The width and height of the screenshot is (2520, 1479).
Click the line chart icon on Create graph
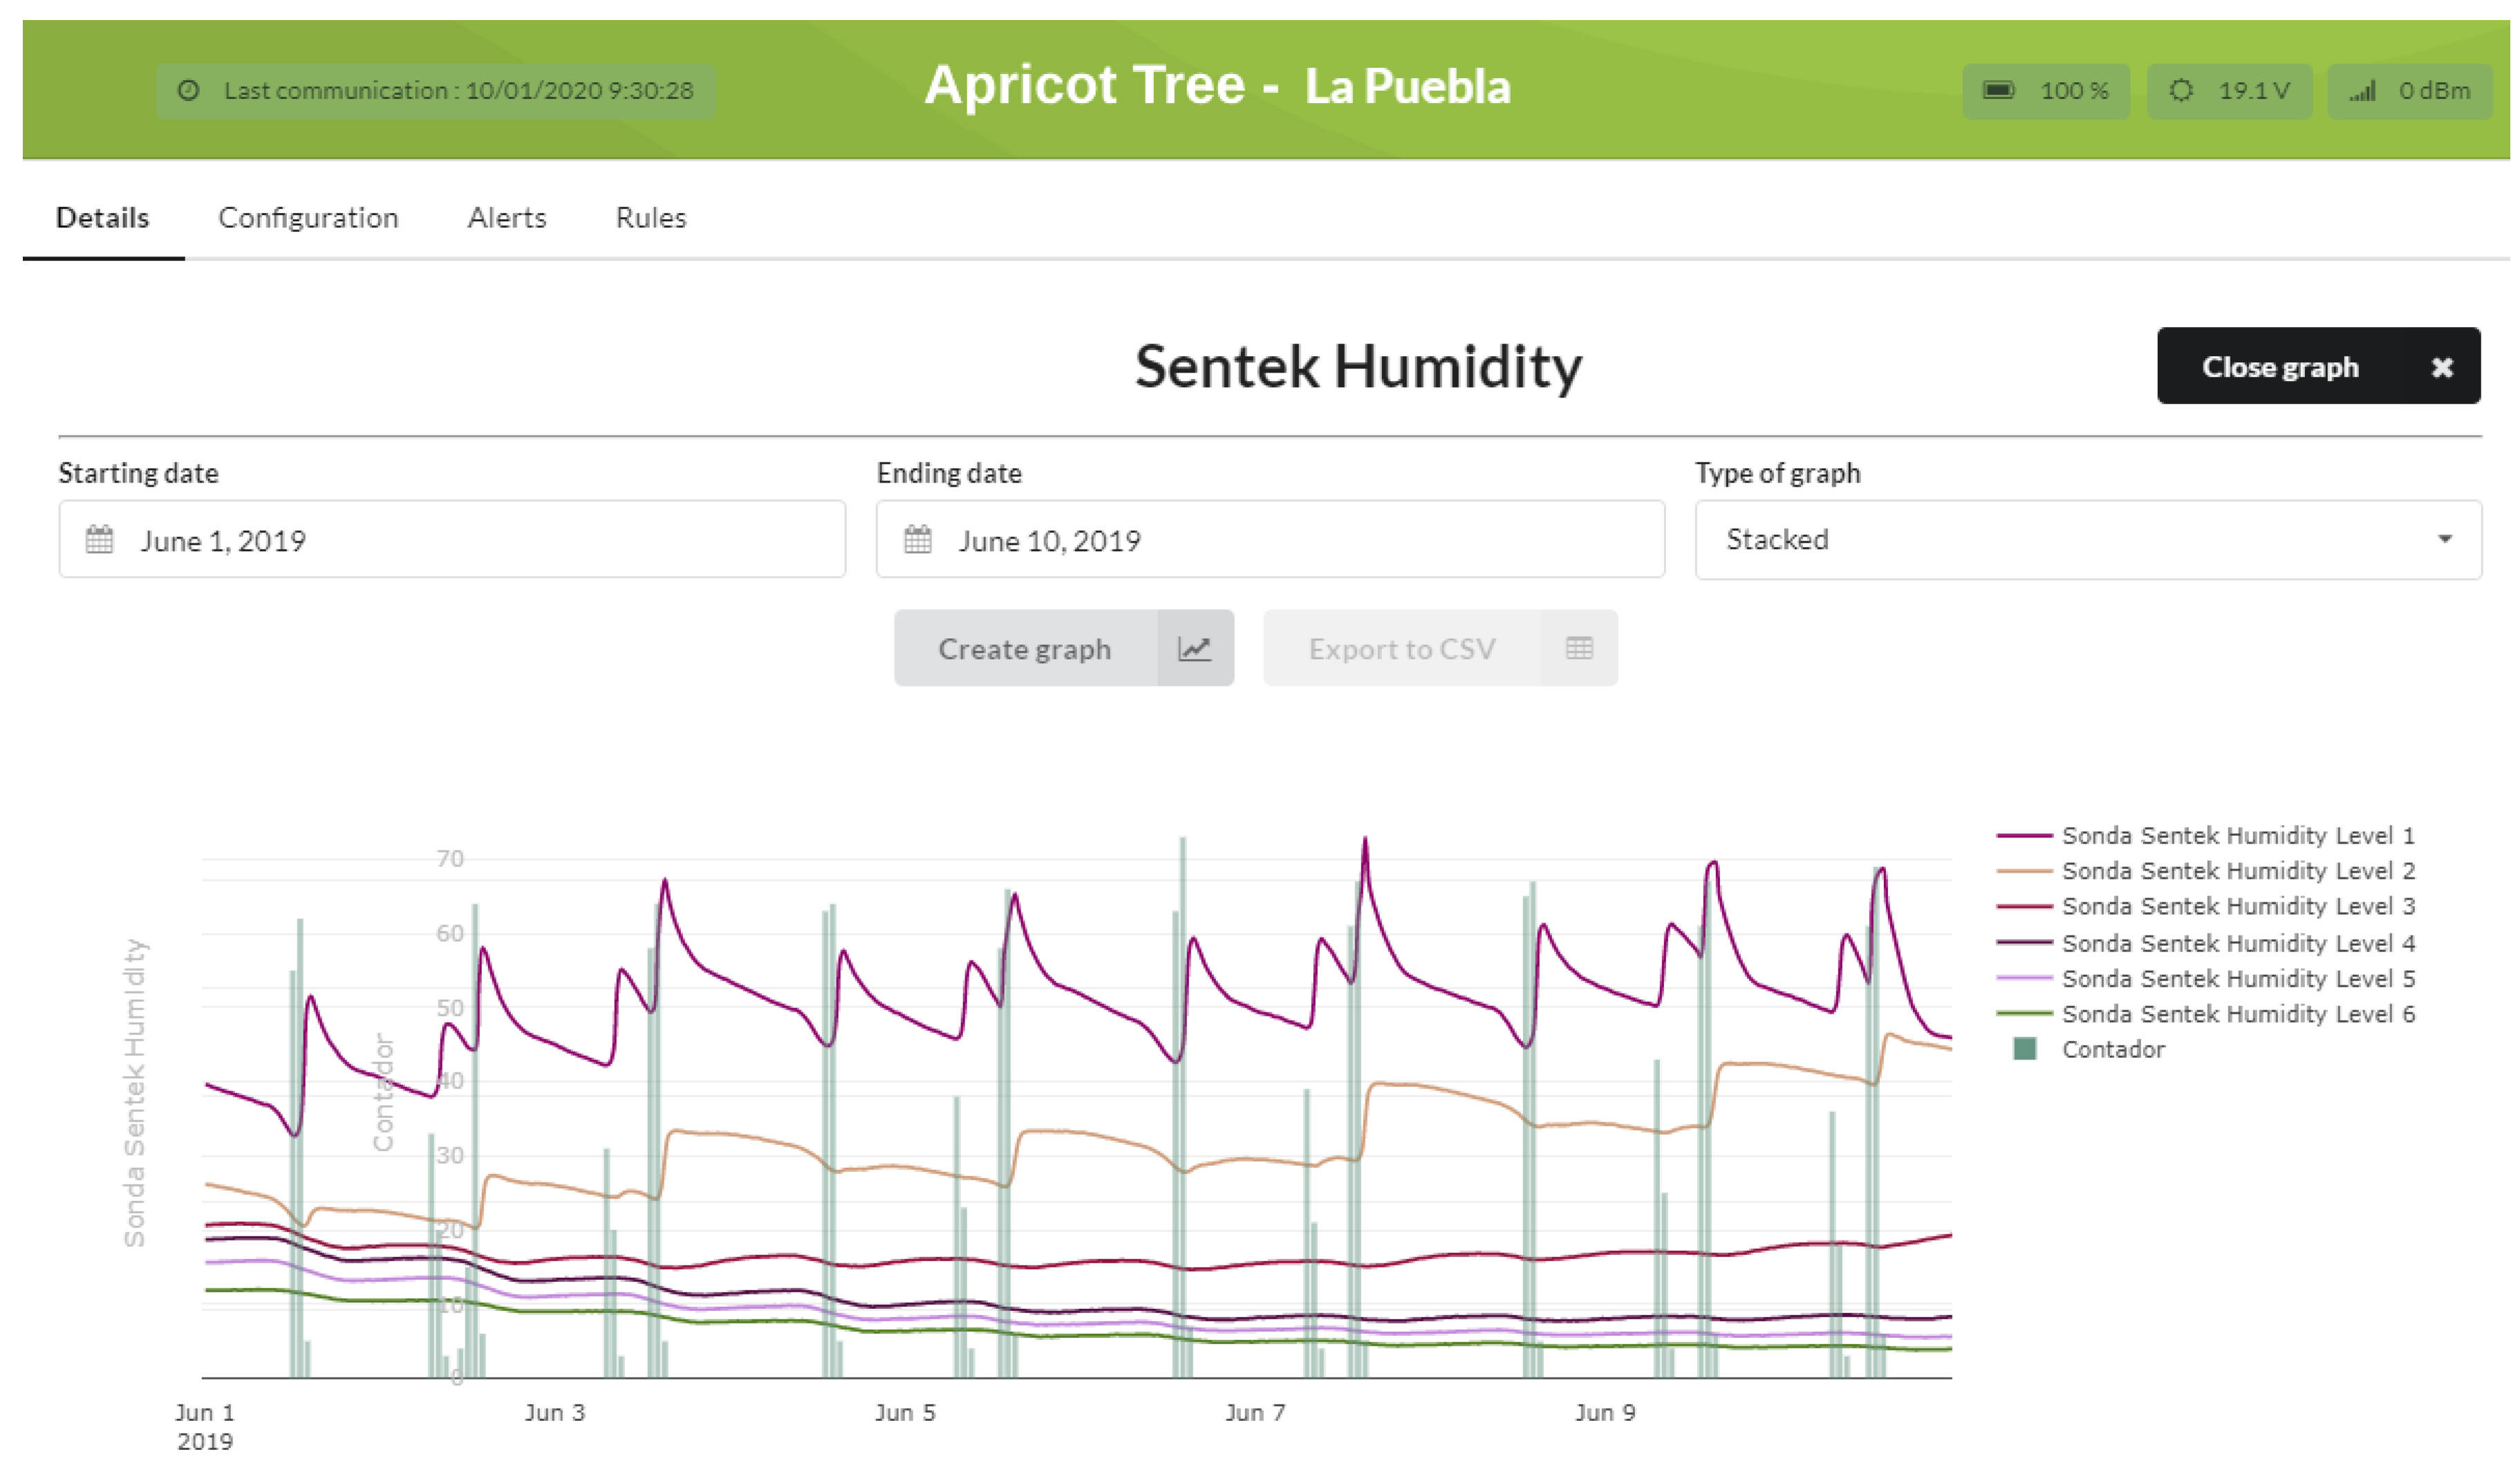pyautogui.click(x=1194, y=649)
